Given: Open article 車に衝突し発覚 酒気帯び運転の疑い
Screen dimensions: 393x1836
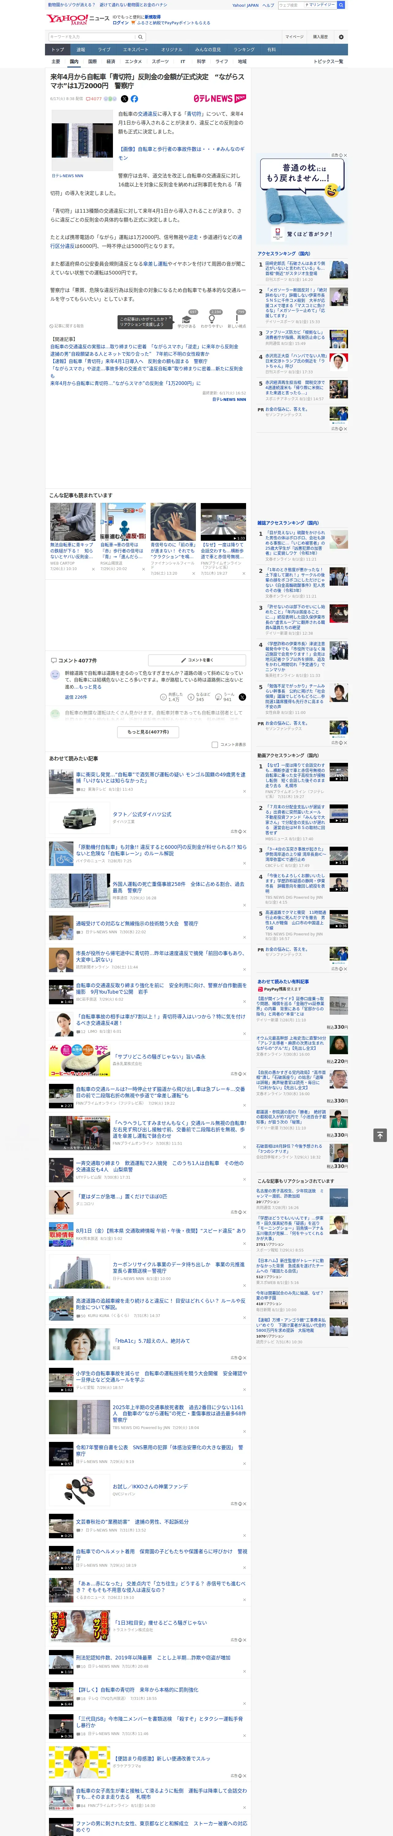Looking at the screenshot, I should point(160,778).
